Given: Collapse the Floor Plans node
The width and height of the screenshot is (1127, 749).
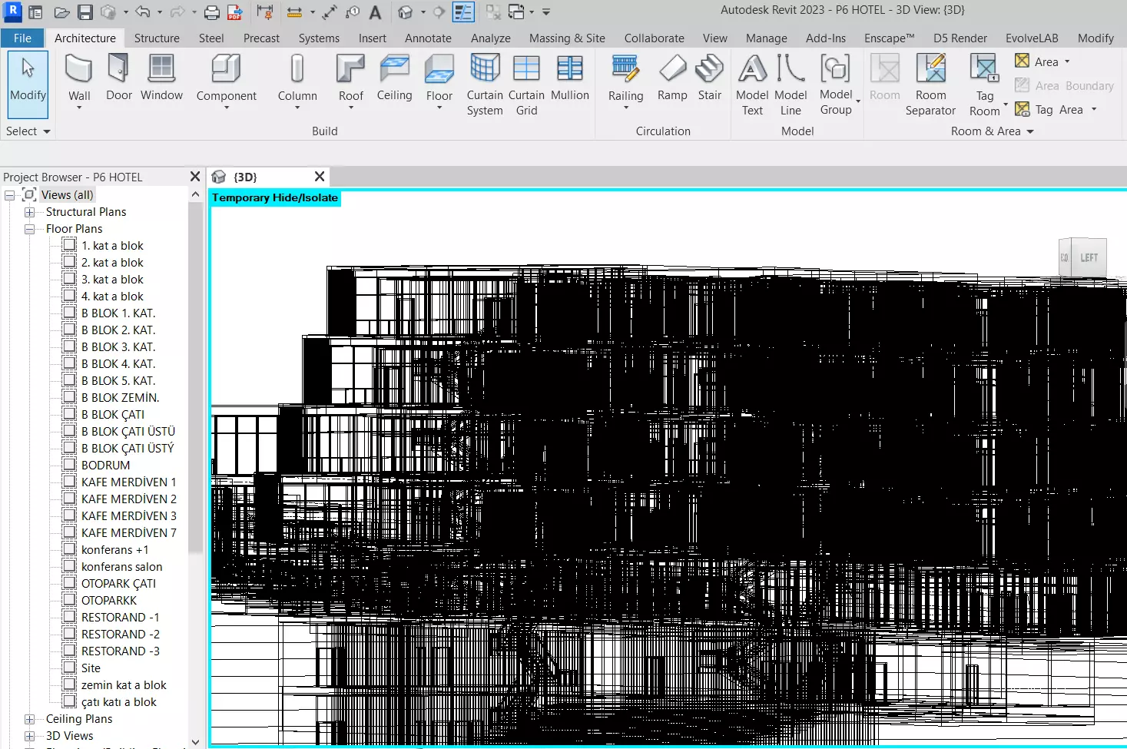Looking at the screenshot, I should pos(29,229).
